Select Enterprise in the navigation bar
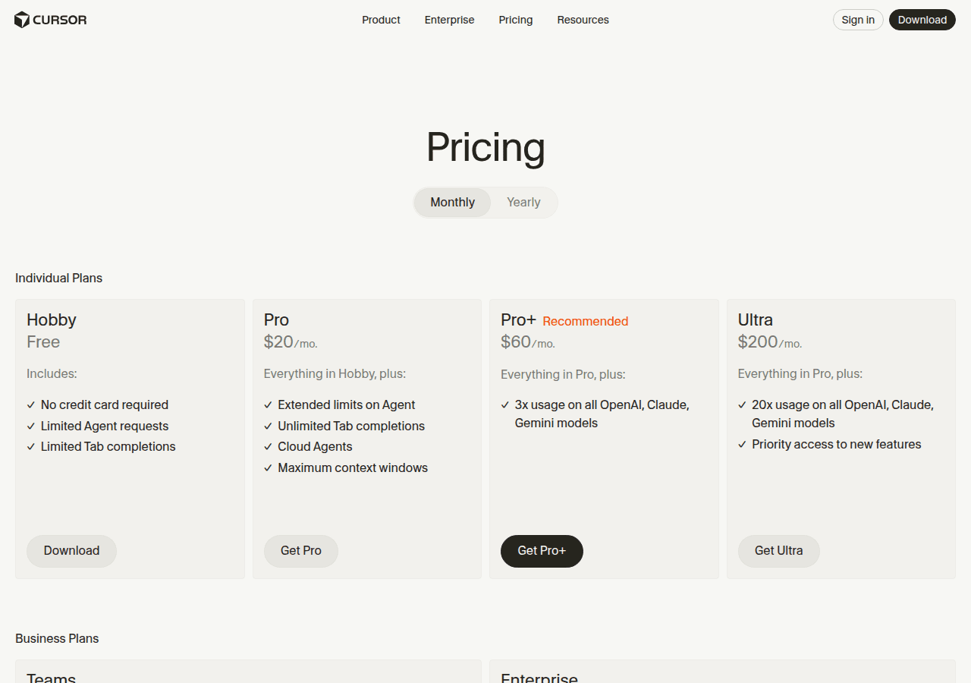The width and height of the screenshot is (971, 683). pyautogui.click(x=449, y=20)
